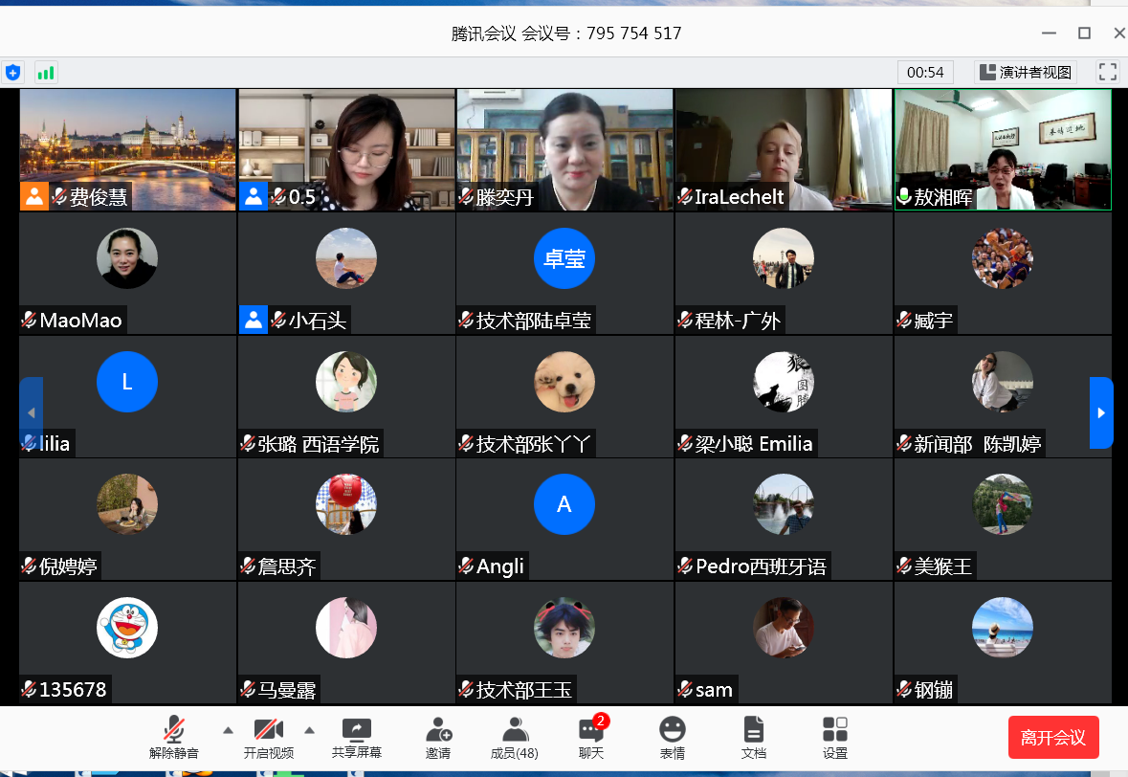Open the Documents (文档) panel
Viewport: 1128px width, 777px height.
[753, 738]
